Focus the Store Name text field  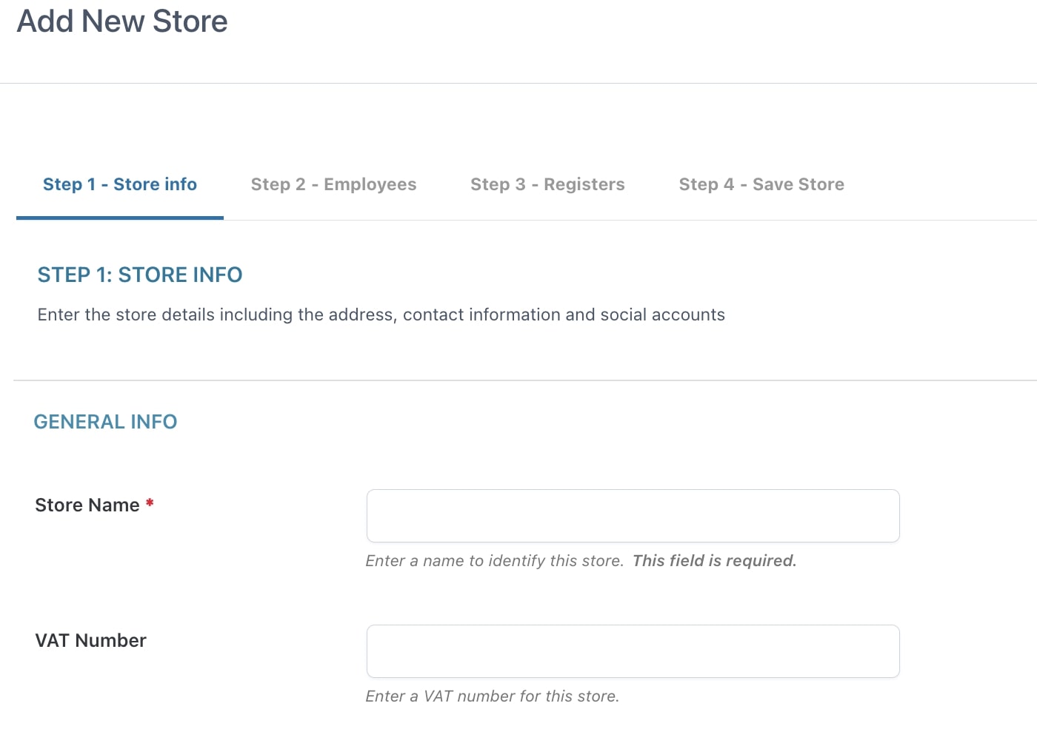tap(633, 516)
